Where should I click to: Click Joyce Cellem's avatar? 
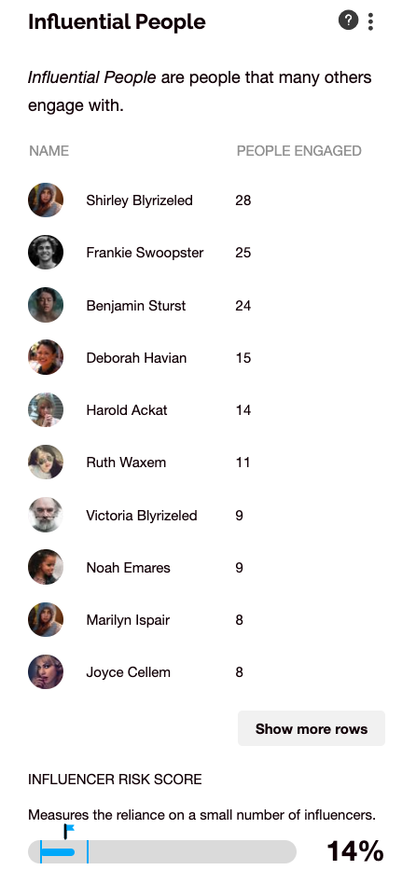click(x=46, y=672)
